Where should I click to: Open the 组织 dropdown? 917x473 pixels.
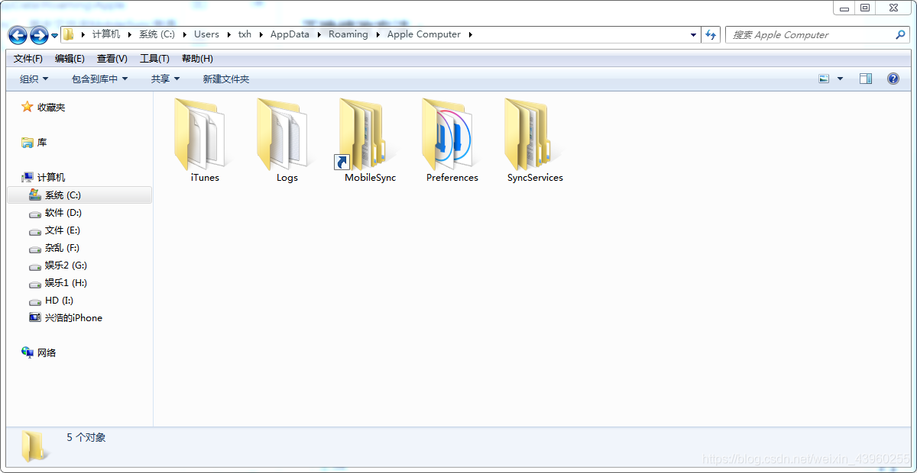click(x=34, y=79)
